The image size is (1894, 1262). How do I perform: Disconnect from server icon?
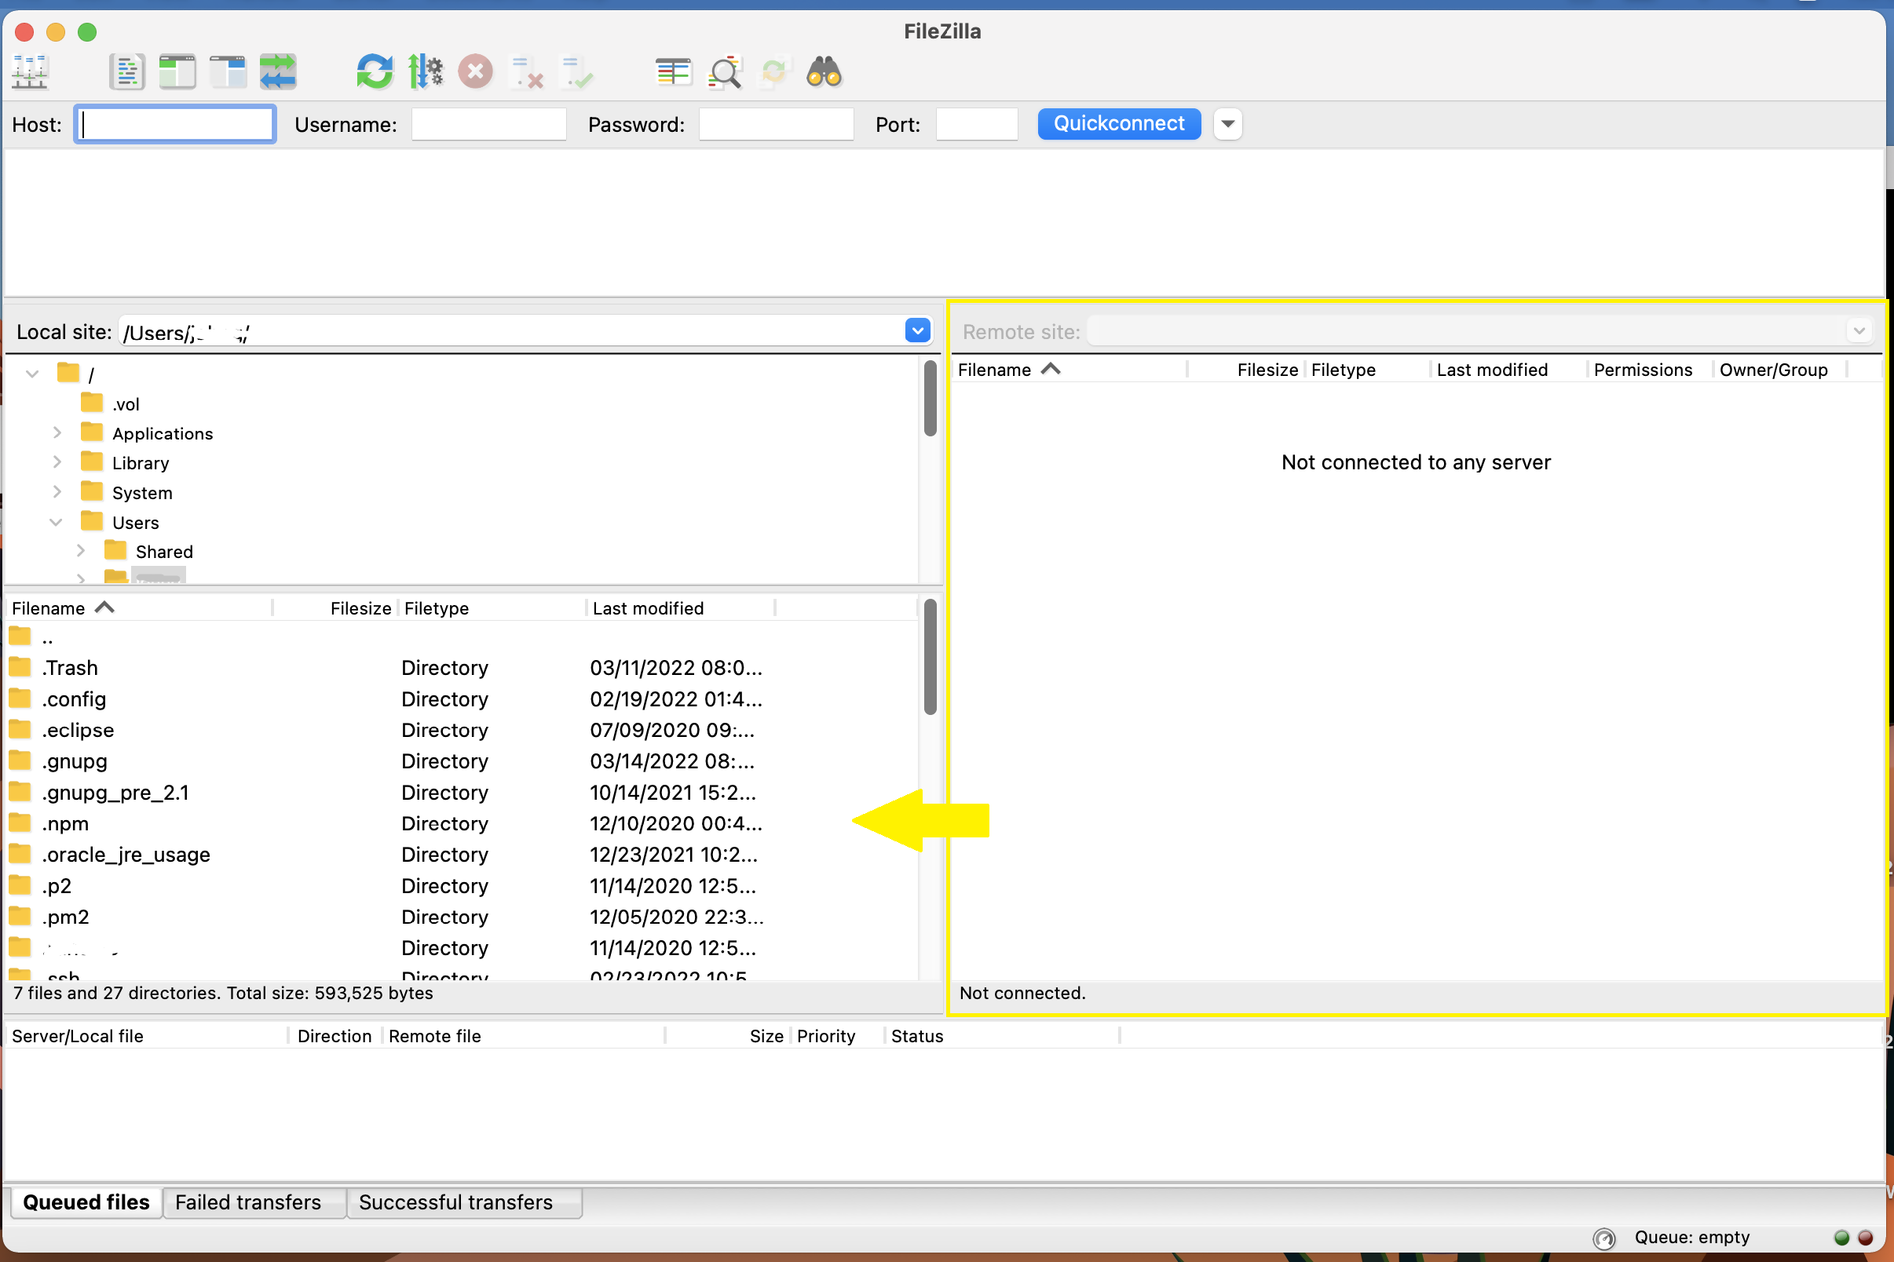coord(527,72)
